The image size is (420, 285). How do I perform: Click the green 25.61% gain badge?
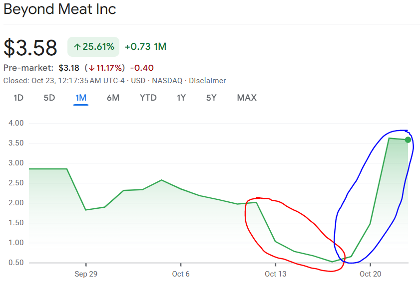pos(94,47)
